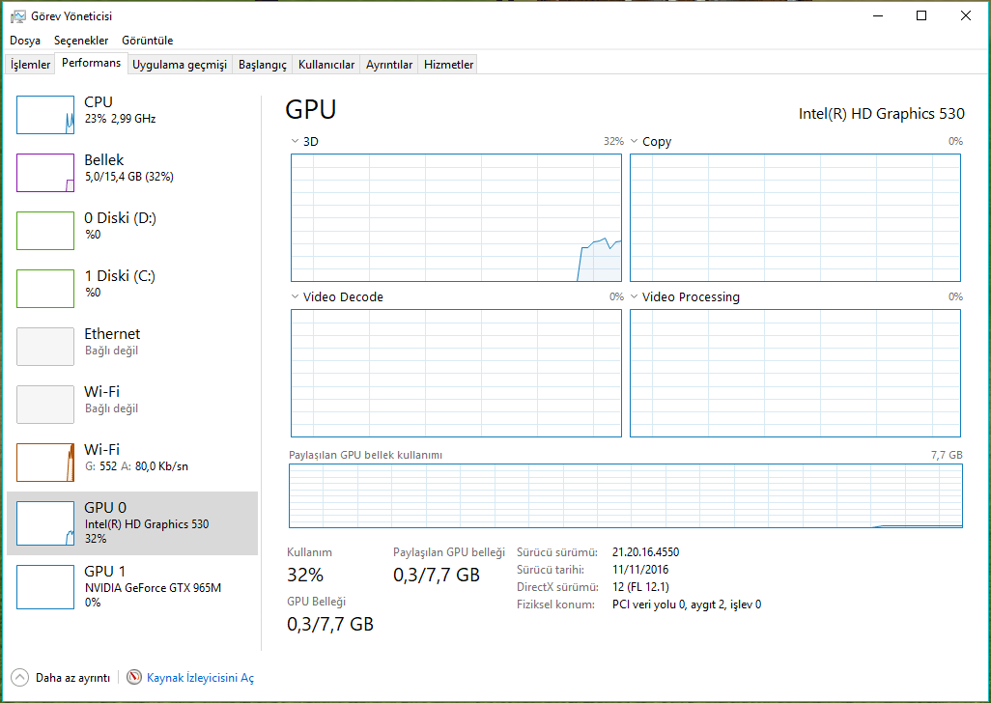Open the Copy graph engine dropdown
Screen dimensions: 991x703
[x=634, y=142]
